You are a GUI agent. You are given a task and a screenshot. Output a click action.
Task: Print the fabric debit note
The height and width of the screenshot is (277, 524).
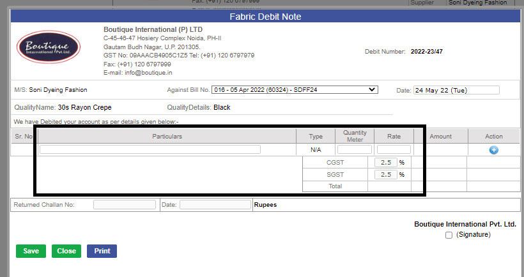tap(102, 251)
